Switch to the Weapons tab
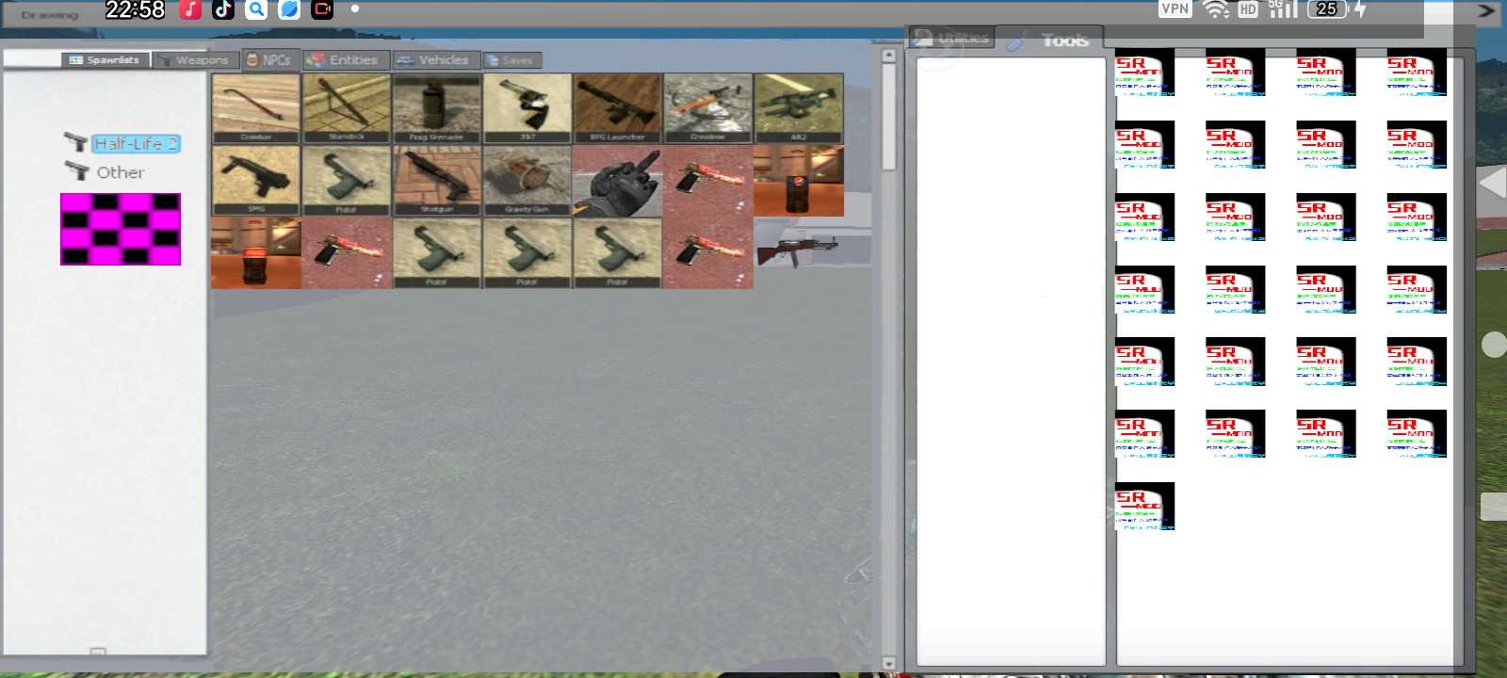The height and width of the screenshot is (678, 1507). 194,59
